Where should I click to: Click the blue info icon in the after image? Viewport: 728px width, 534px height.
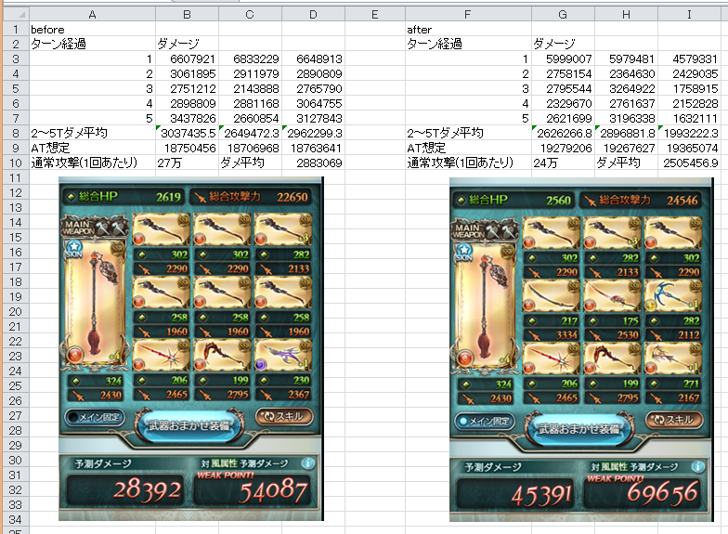pyautogui.click(x=697, y=466)
